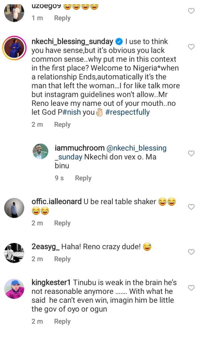Viewport: 207px width, 341px height.
Task: Open the #respectfully hashtag
Action: (127, 112)
